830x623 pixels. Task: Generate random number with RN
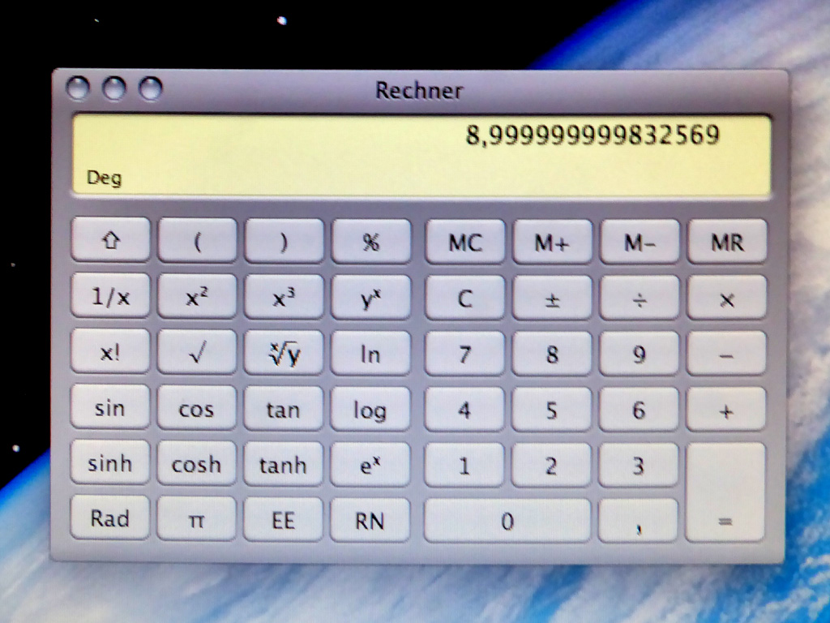(x=370, y=520)
